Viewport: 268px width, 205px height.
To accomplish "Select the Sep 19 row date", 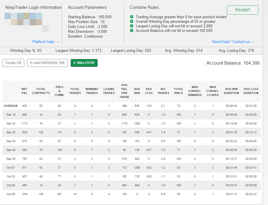I will pyautogui.click(x=11, y=115).
